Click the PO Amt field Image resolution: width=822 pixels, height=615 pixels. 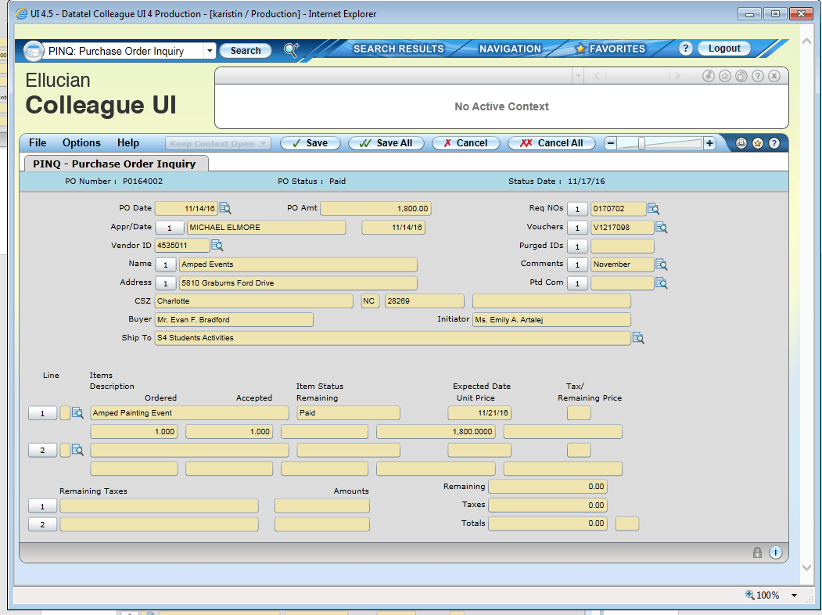(375, 209)
